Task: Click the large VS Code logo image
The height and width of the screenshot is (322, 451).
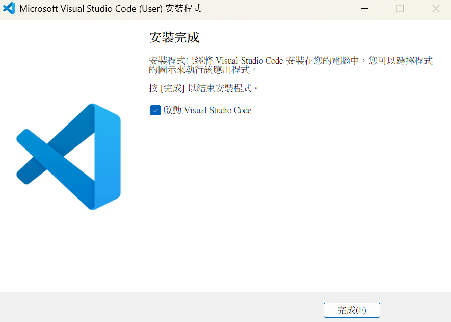Action: point(68,157)
